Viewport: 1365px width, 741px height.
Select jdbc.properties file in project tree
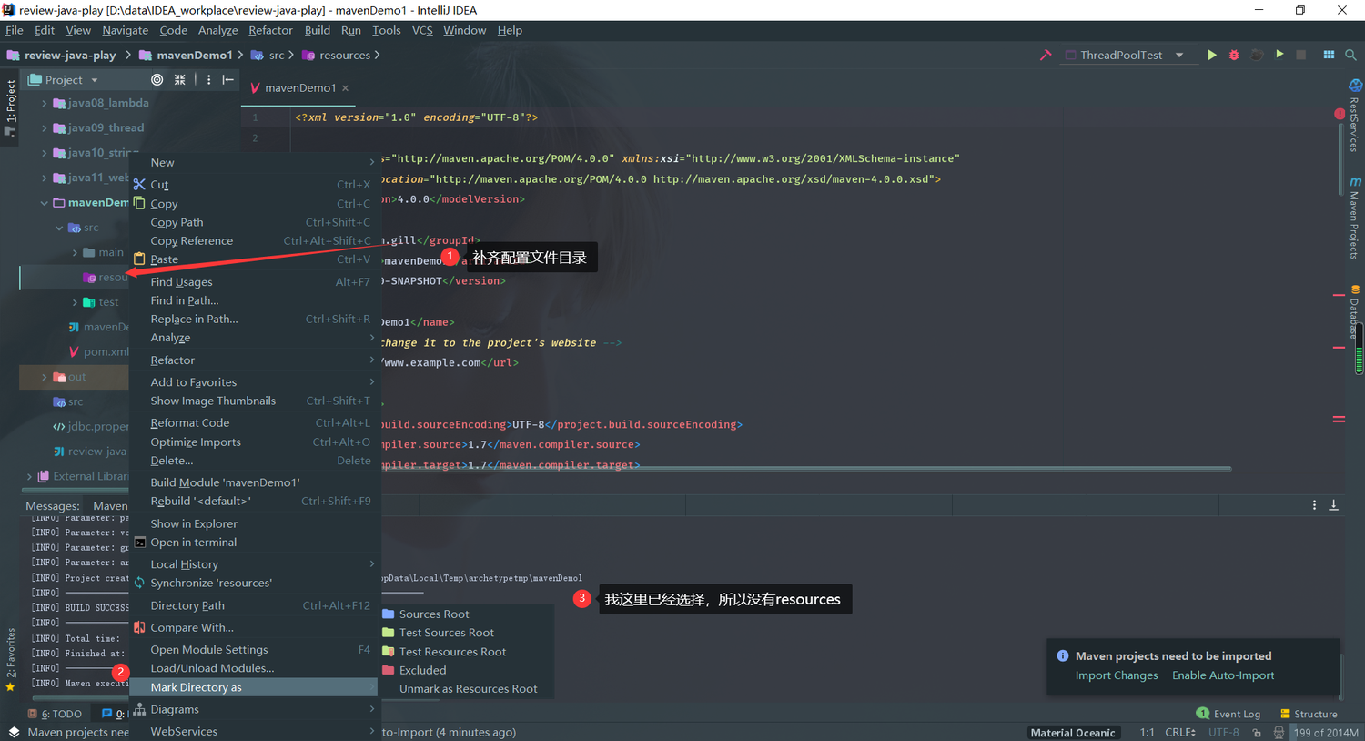(x=91, y=426)
